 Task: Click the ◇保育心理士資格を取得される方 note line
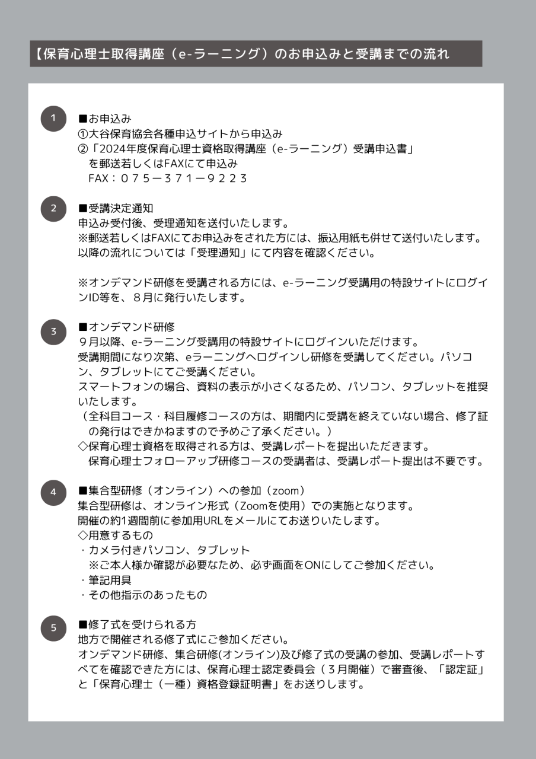click(254, 446)
